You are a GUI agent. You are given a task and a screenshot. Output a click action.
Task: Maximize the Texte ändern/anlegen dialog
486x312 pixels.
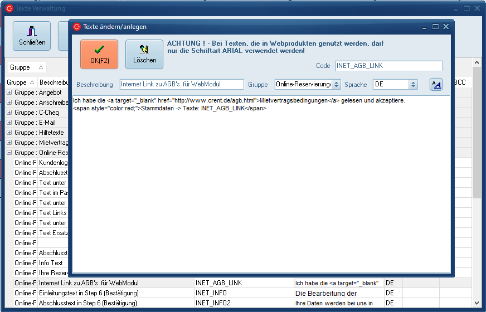coord(435,26)
